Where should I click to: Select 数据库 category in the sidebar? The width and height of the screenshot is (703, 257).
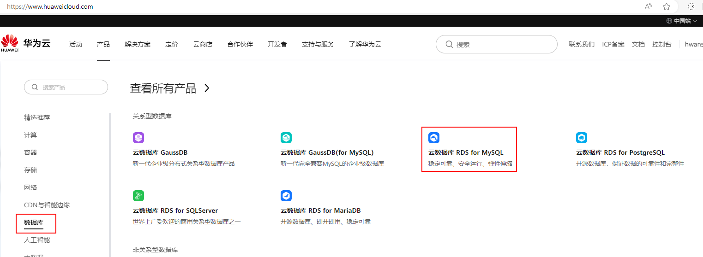tap(34, 223)
